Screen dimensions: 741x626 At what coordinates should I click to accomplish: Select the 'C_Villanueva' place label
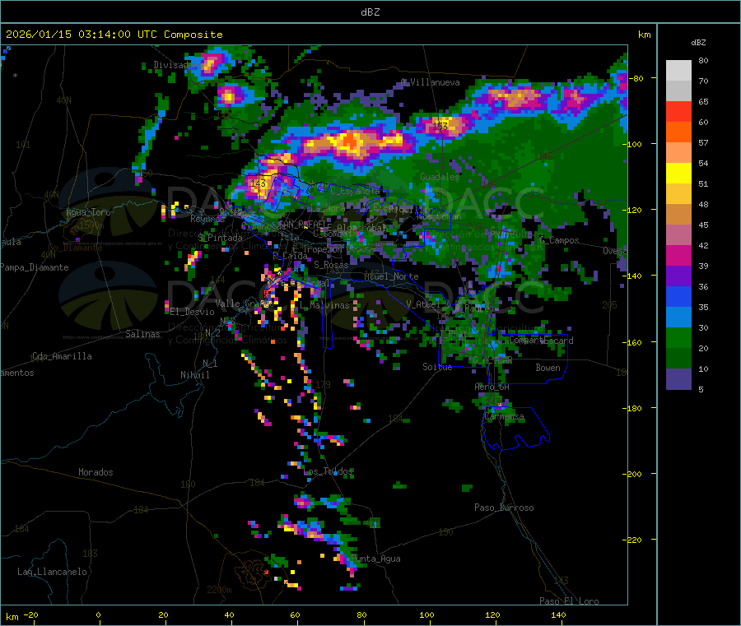point(431,82)
